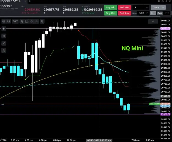Open the notes panel icon in the sidebar
This screenshot has width=172, height=142.
(x=4, y=36)
